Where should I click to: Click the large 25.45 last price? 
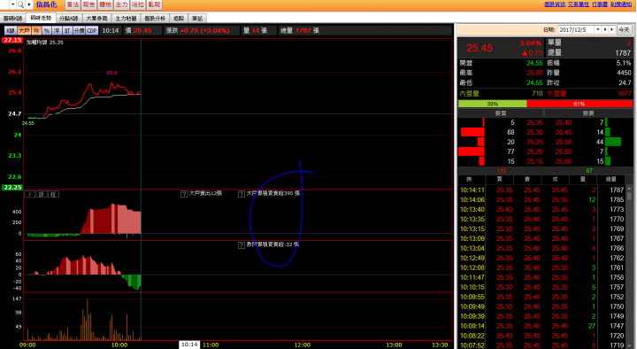(480, 48)
